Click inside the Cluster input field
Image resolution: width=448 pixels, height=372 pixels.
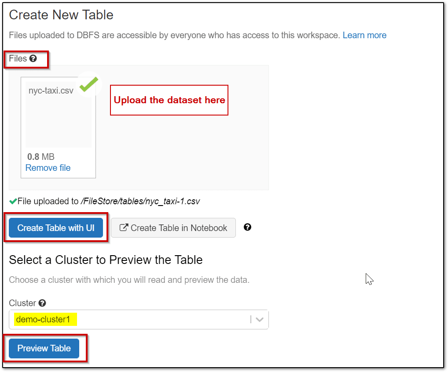click(132, 319)
